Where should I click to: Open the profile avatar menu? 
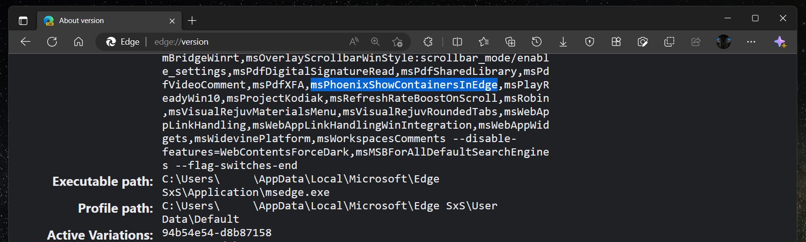tap(724, 42)
